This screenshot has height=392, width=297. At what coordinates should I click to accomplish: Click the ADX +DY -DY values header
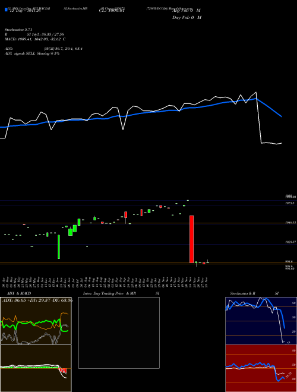tap(37, 300)
